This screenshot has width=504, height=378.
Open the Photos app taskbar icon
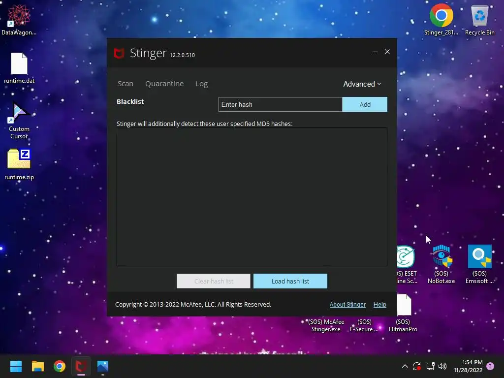coord(103,366)
